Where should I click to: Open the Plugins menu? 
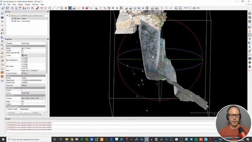point(28,4)
